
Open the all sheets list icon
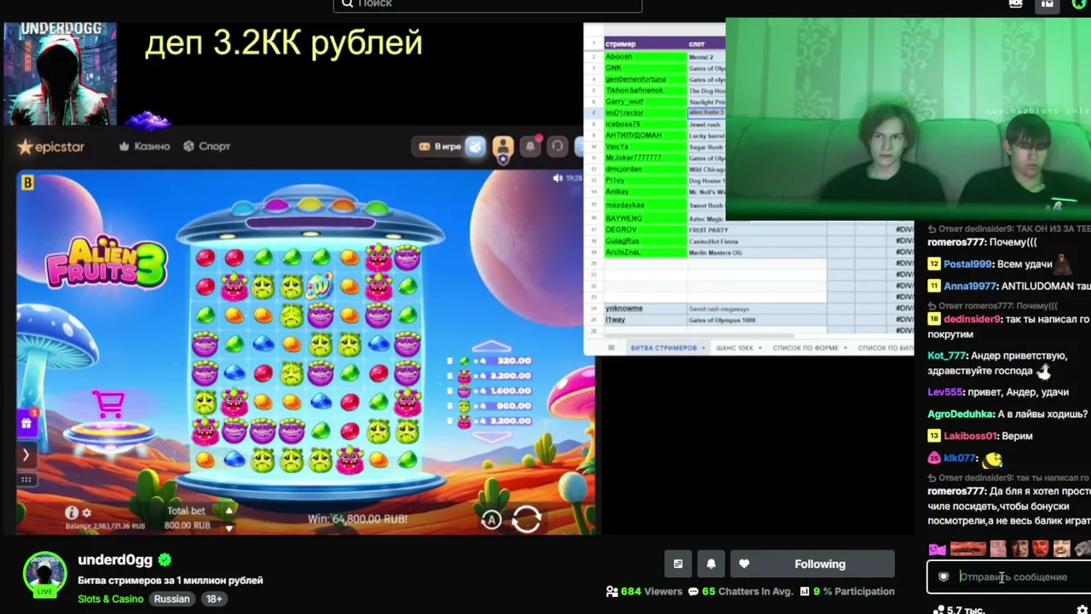(x=610, y=348)
